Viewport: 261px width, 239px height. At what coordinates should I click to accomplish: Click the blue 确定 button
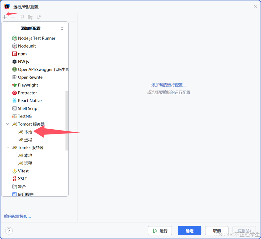tap(189, 231)
